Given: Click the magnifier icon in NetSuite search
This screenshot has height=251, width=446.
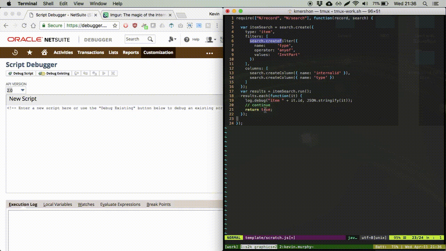Looking at the screenshot, I should point(150,39).
